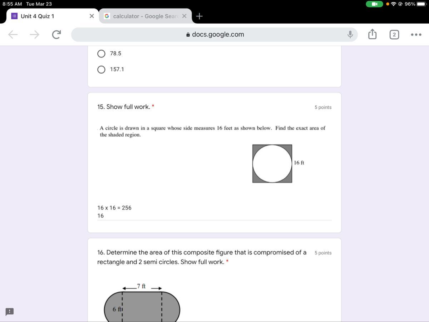429x322 pixels.
Task: Go back to the previous page
Action: (13, 34)
